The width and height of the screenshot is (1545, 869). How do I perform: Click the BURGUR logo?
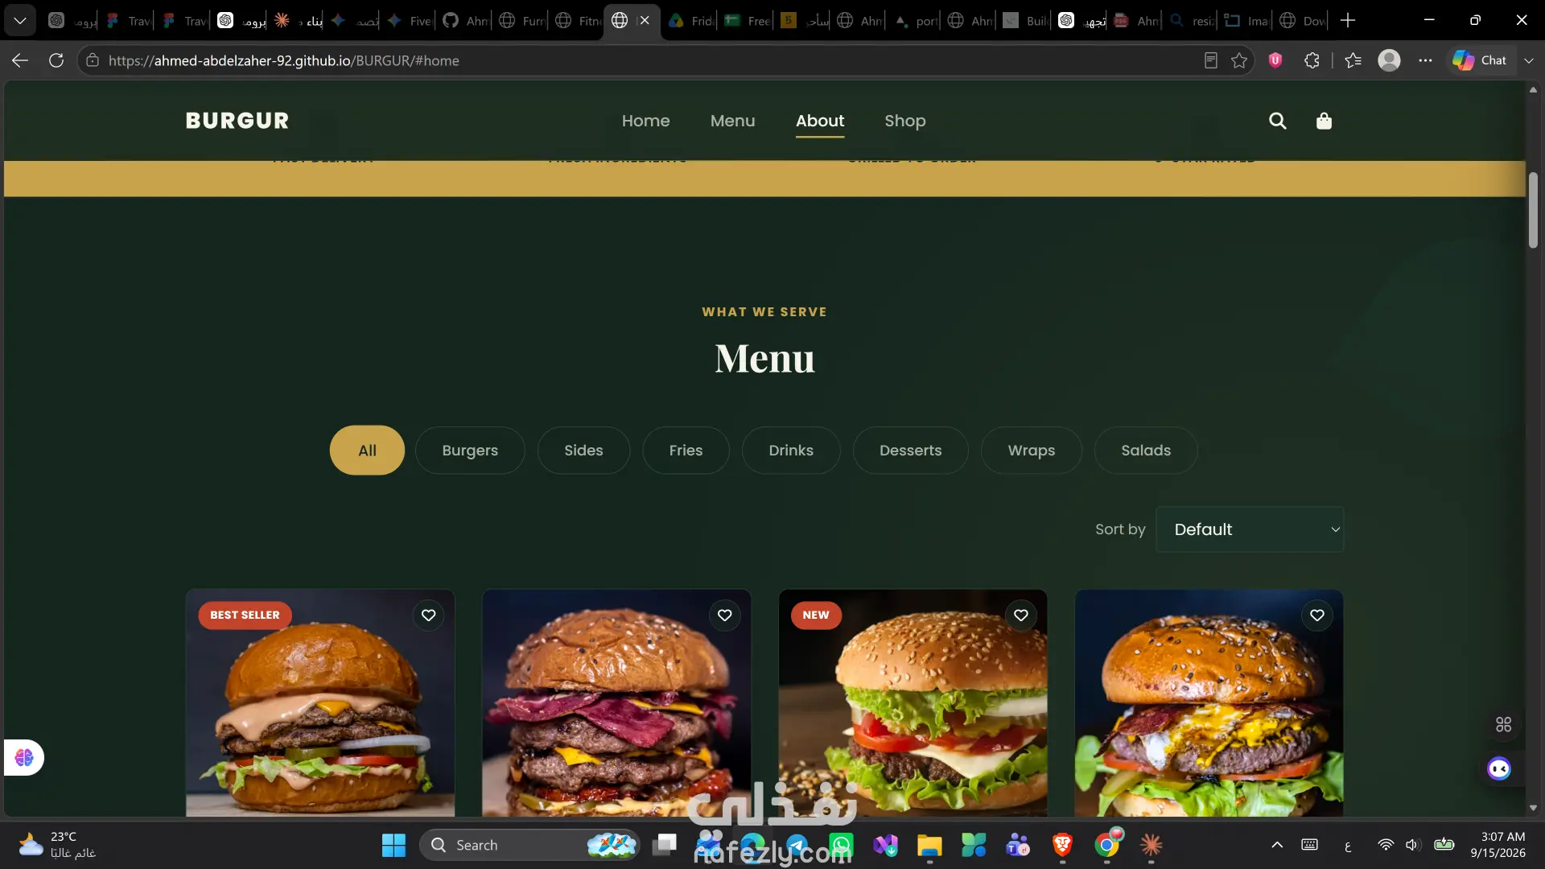(x=237, y=121)
